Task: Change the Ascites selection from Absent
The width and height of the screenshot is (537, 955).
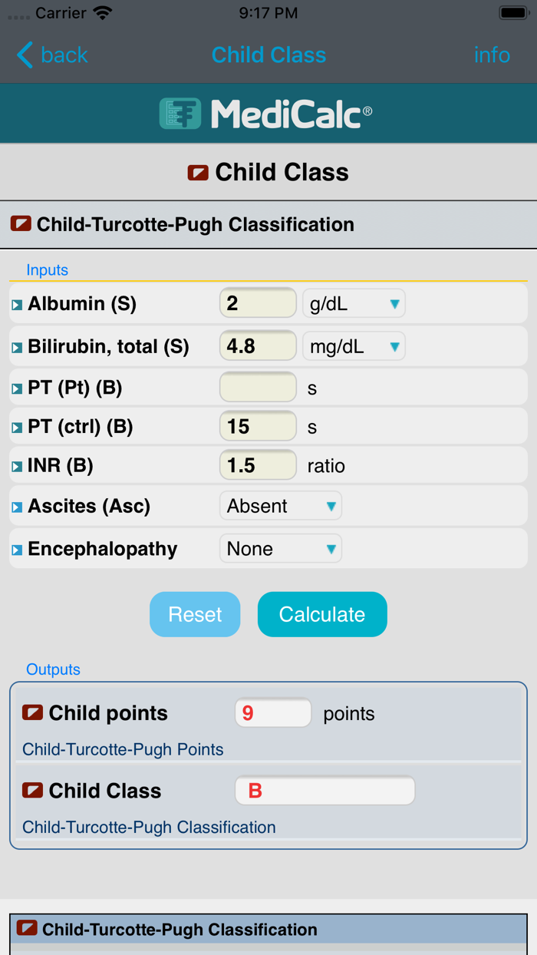Action: pos(281,505)
